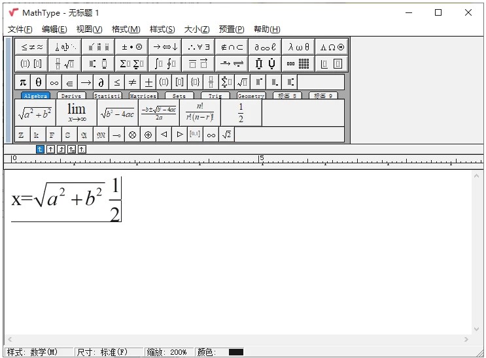
Task: Open the arrow symbols palette (→⇔↓)
Action: [x=165, y=47]
